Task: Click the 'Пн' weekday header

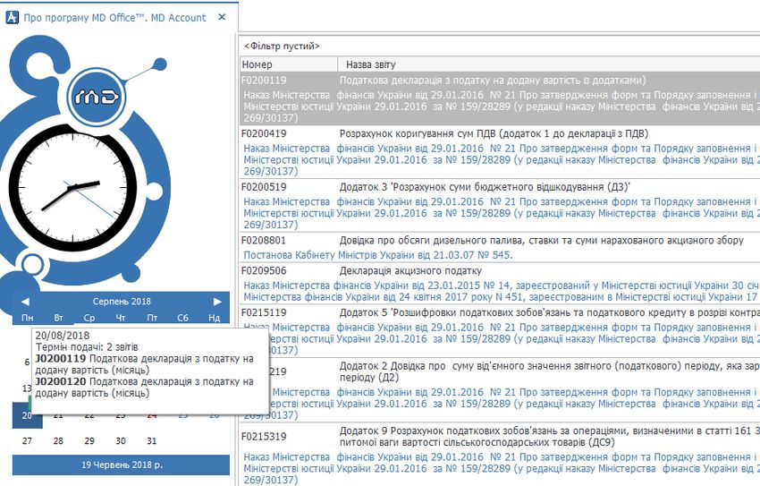Action: [27, 318]
